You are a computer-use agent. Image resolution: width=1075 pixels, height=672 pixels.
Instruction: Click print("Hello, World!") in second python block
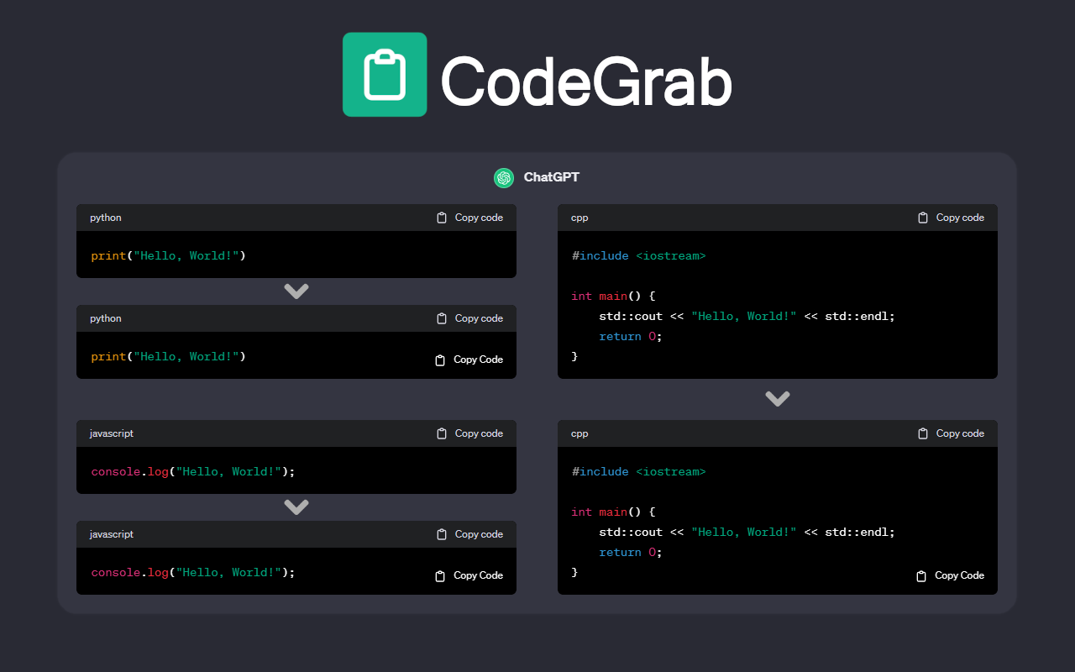click(x=169, y=356)
